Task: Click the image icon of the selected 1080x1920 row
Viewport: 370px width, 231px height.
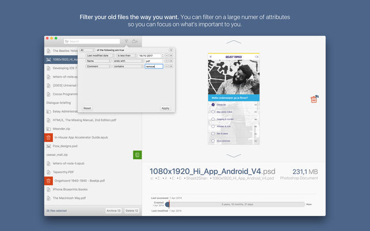Action: click(x=48, y=59)
